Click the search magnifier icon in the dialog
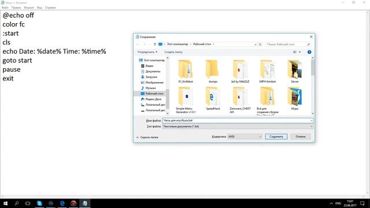Viewport: 370px width, 208px height. click(x=308, y=44)
